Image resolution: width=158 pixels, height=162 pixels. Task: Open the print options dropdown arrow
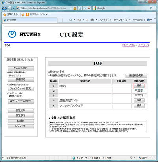point(96,20)
